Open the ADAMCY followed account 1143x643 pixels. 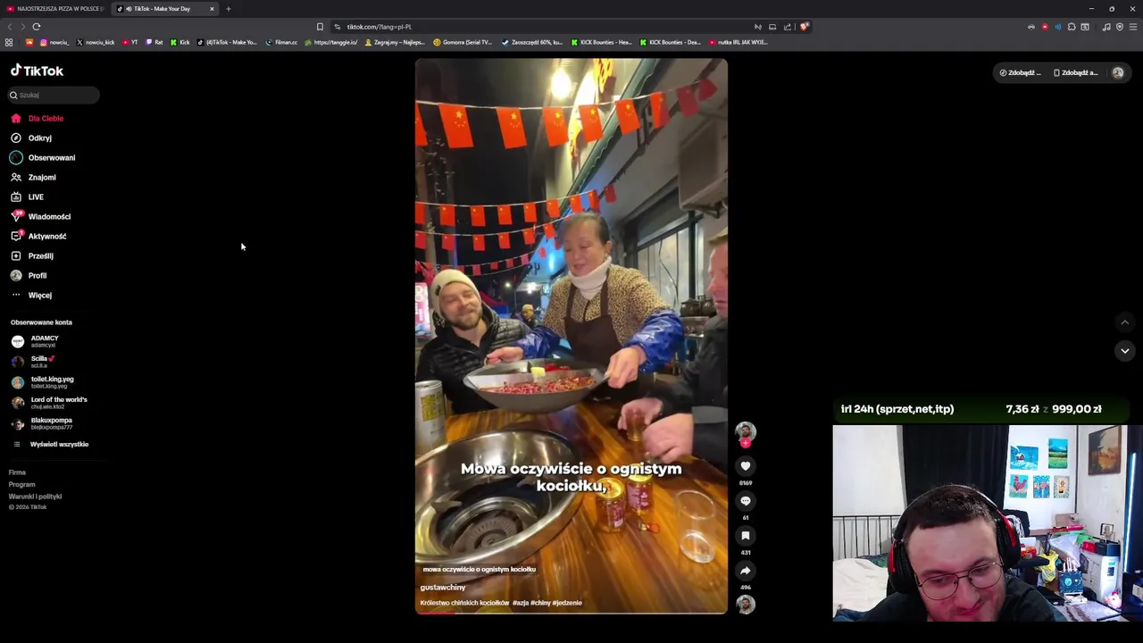tap(36, 341)
